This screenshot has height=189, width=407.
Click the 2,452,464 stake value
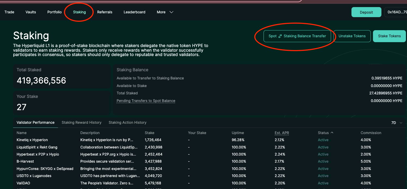(x=154, y=154)
